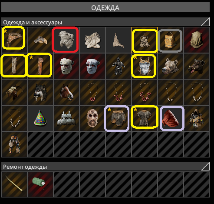Viewport: 214px width, 204px height.
Task: Collapse the Ремонт одежды section
Action: tap(205, 166)
